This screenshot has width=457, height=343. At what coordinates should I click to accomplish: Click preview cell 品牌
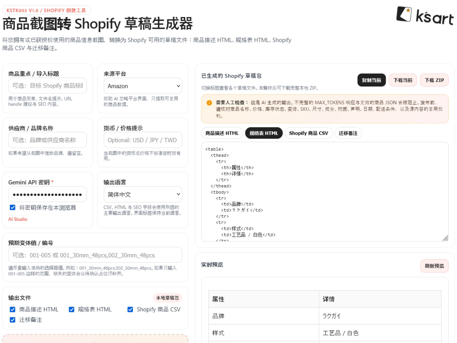tap(264, 316)
